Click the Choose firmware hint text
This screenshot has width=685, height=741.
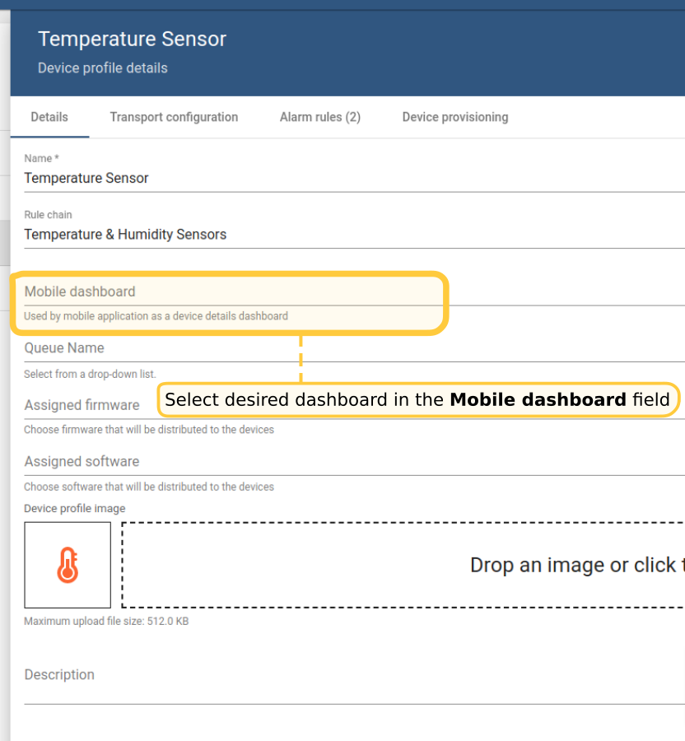click(149, 430)
